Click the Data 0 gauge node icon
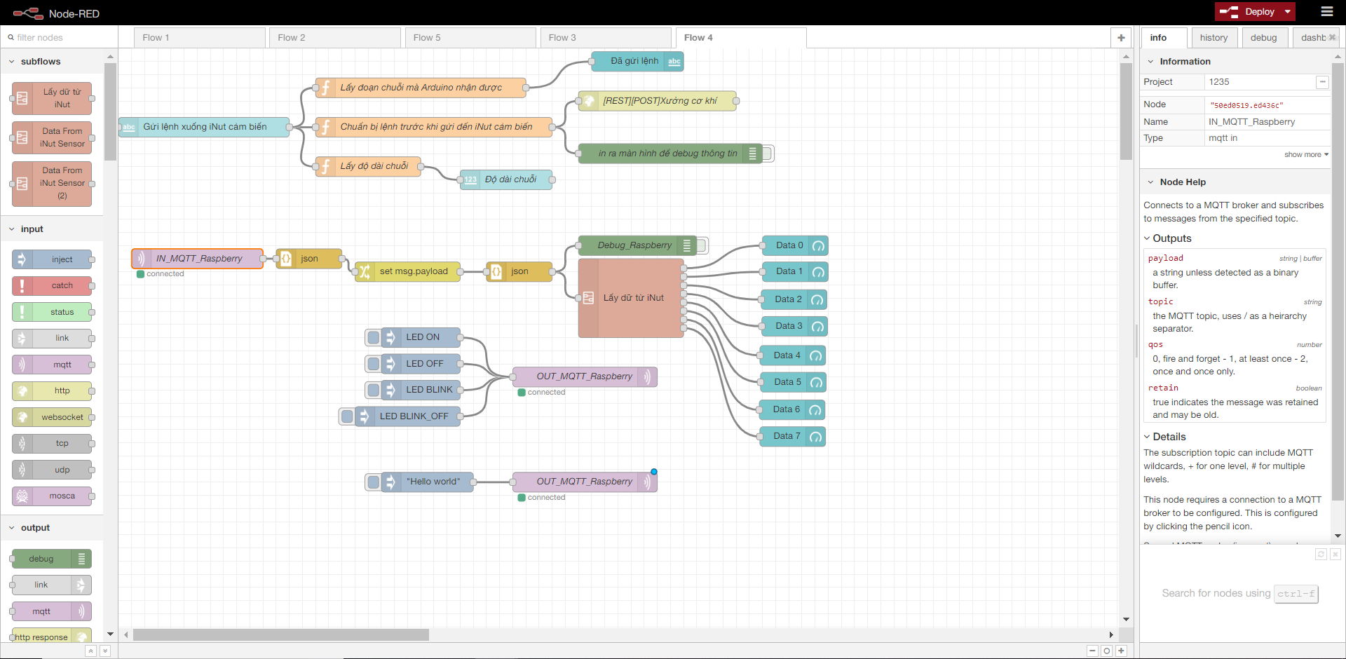The image size is (1346, 659). [x=818, y=245]
